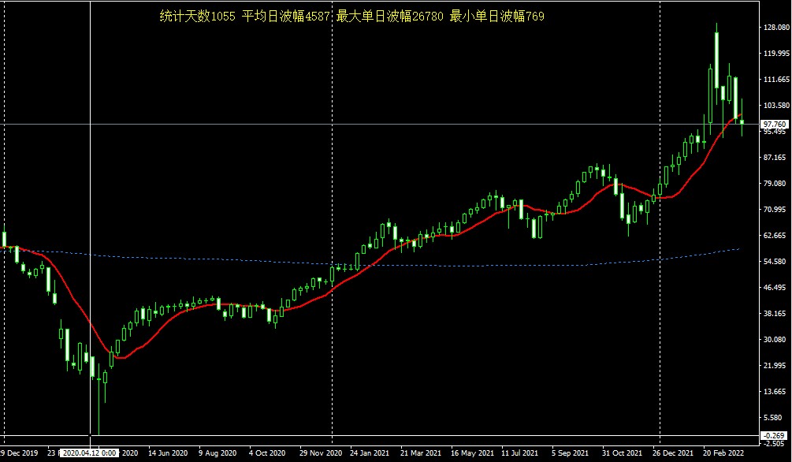Click the 5 Sep 2021 date label
This screenshot has width=792, height=462.
571,453
